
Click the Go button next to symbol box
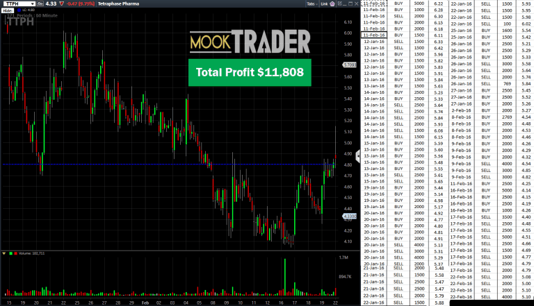40,3
